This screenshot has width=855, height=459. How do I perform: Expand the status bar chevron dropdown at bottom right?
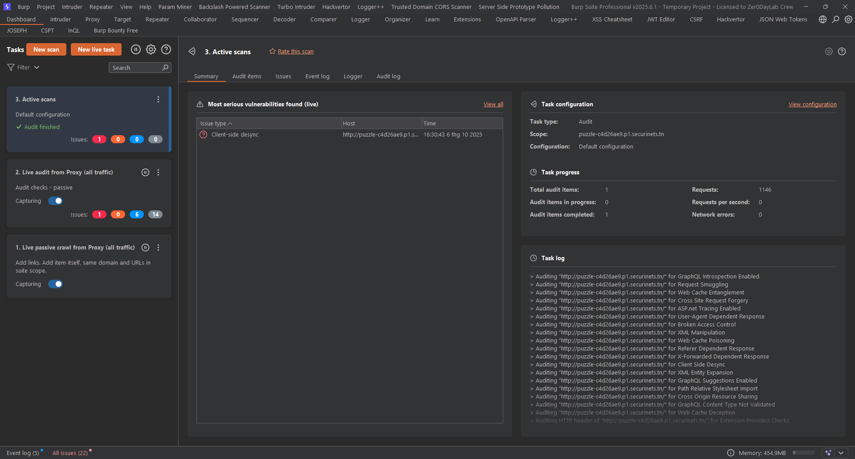(841, 453)
